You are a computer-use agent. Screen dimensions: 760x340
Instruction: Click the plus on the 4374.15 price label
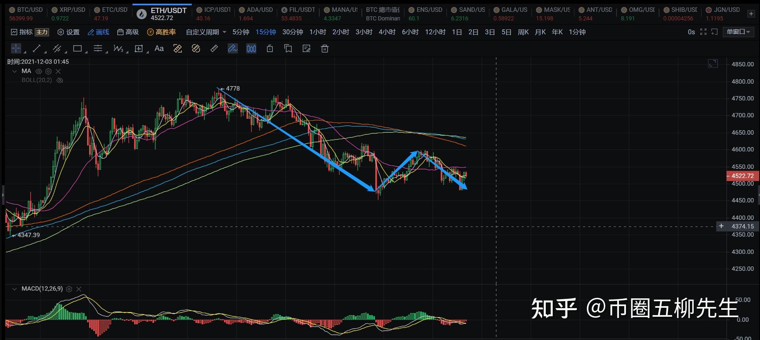pos(721,226)
